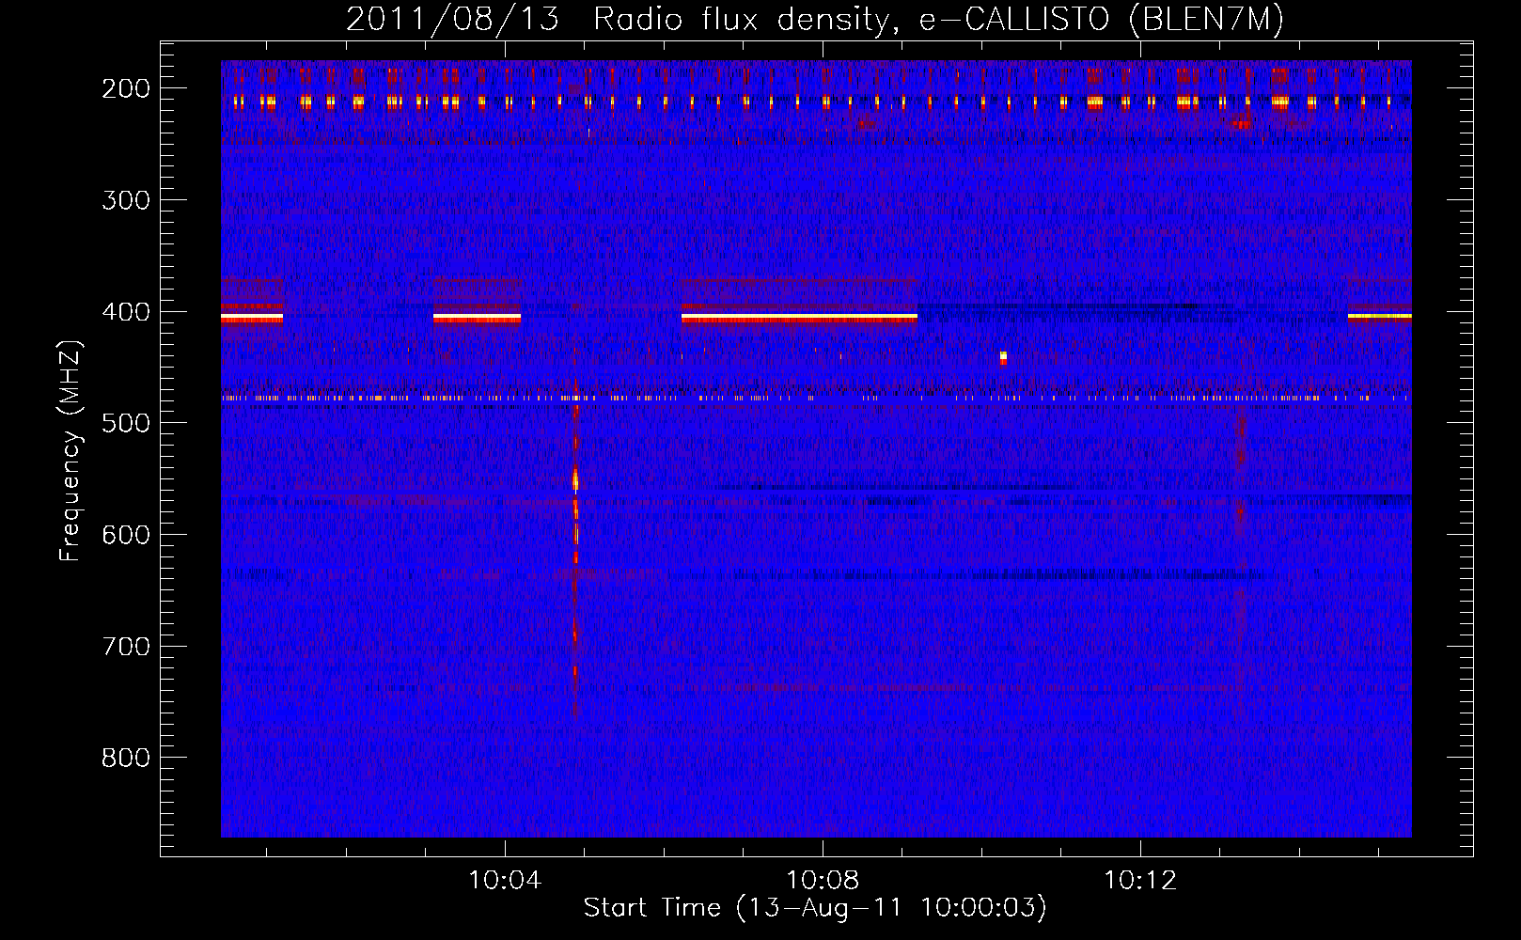The image size is (1521, 940).
Task: Click the "Frequency (MHZ)" y-axis label
Action: click(x=71, y=450)
